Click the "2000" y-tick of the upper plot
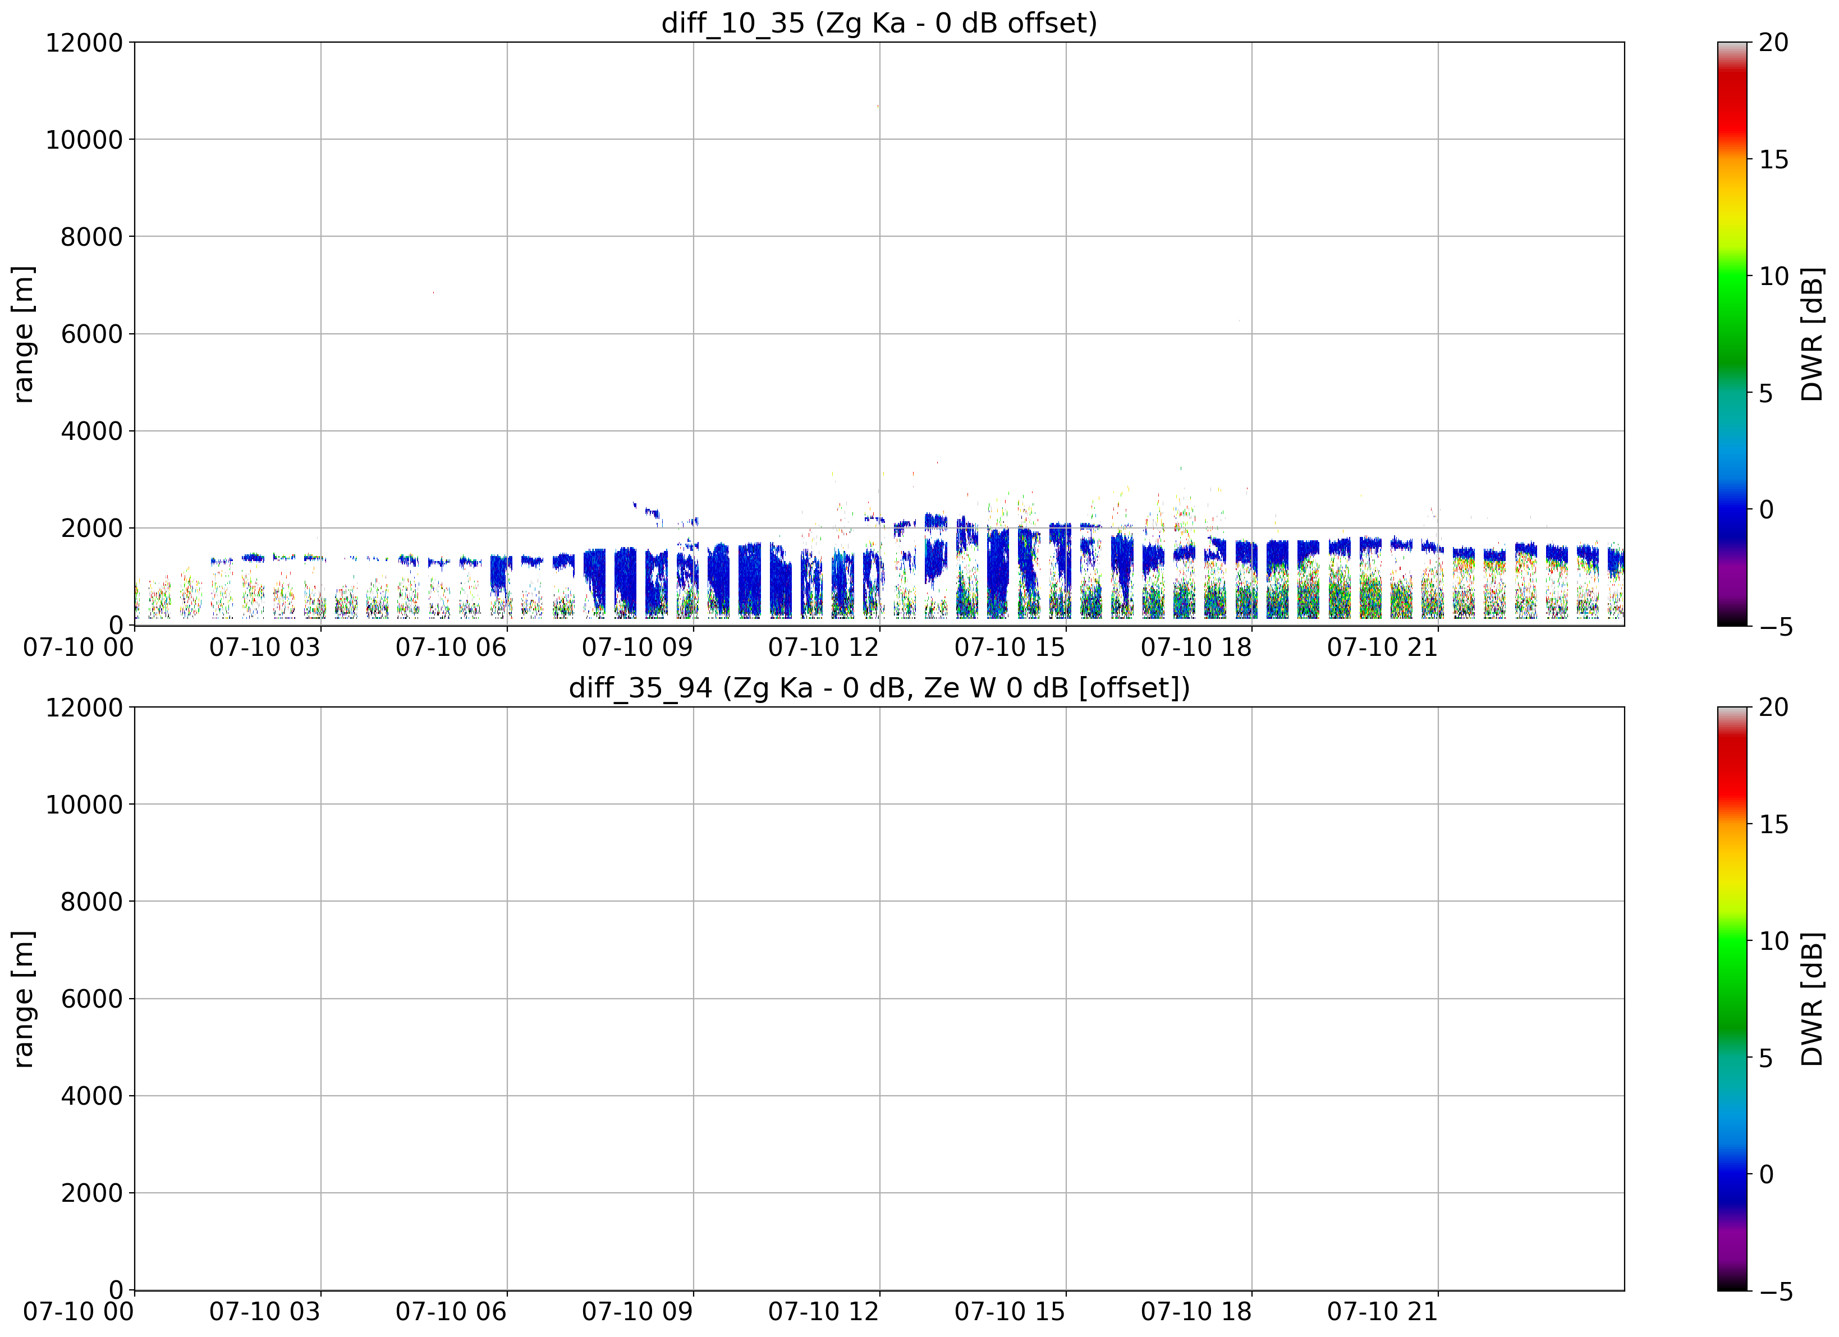The height and width of the screenshot is (1337, 1839). click(91, 529)
